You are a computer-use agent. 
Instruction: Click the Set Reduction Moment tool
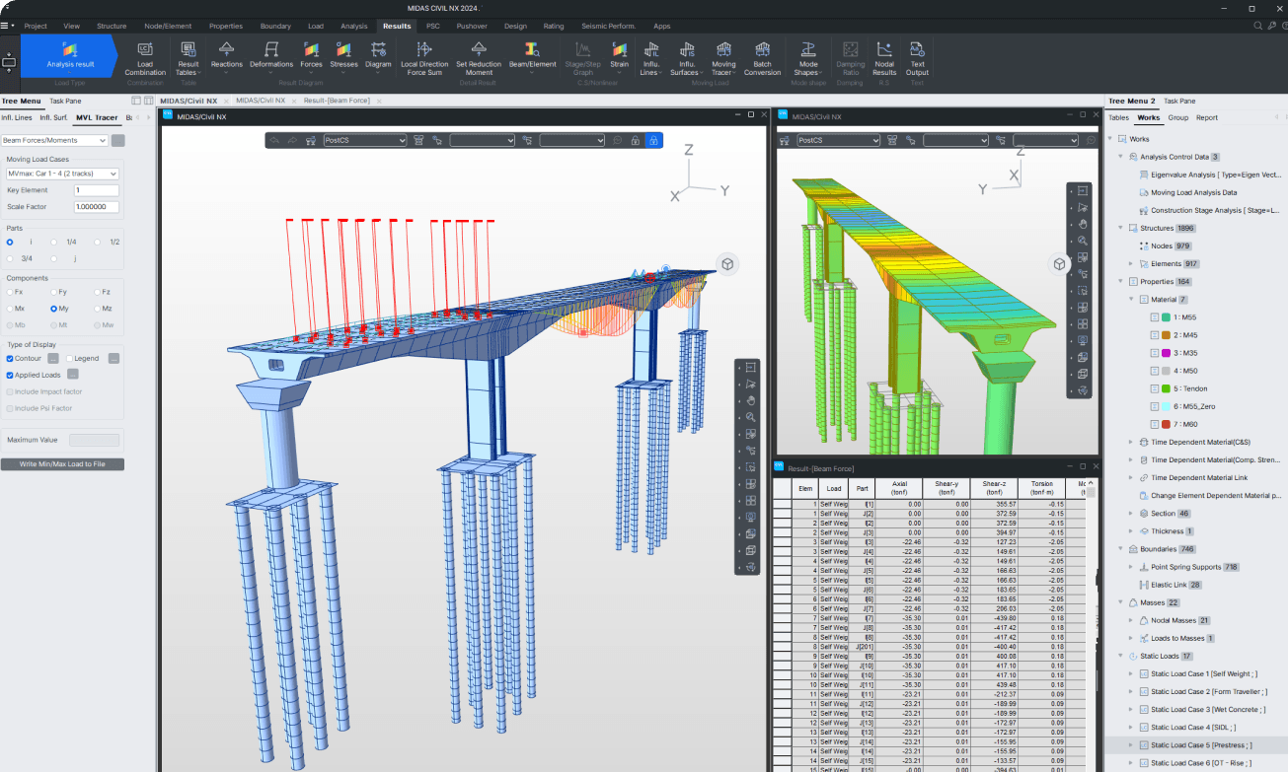[x=479, y=58]
